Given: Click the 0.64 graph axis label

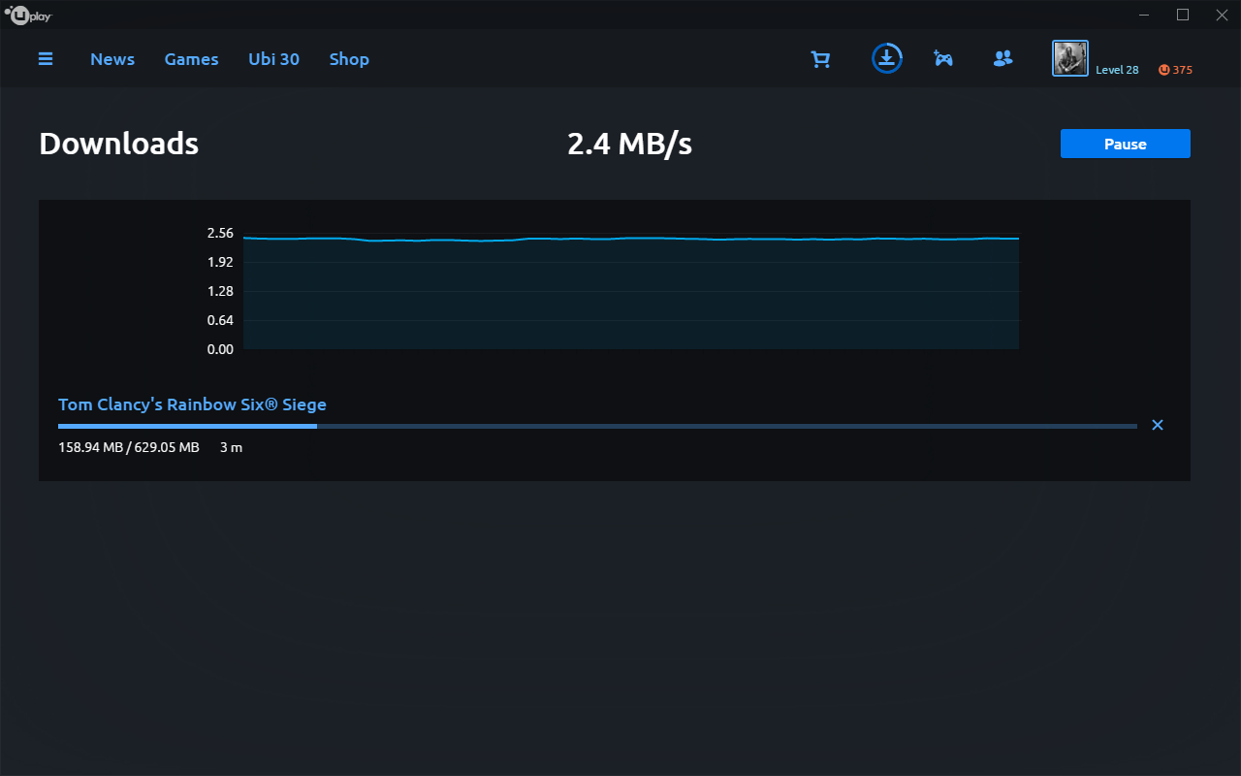Looking at the screenshot, I should (x=220, y=320).
